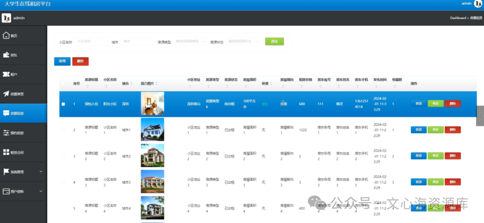
Task: Expand the 用户资料 submenu chevron
Action: (x=41, y=191)
